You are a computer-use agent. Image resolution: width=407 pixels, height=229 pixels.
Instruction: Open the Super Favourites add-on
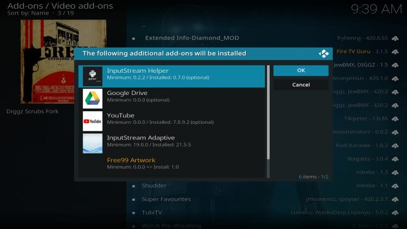pos(166,199)
